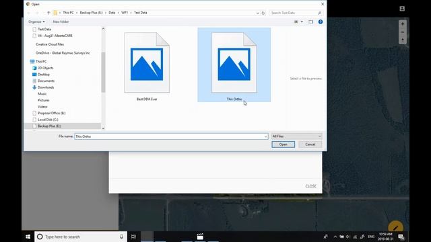Click Test Data in address breadcrumb
This screenshot has width=431, height=242.
coord(141,13)
